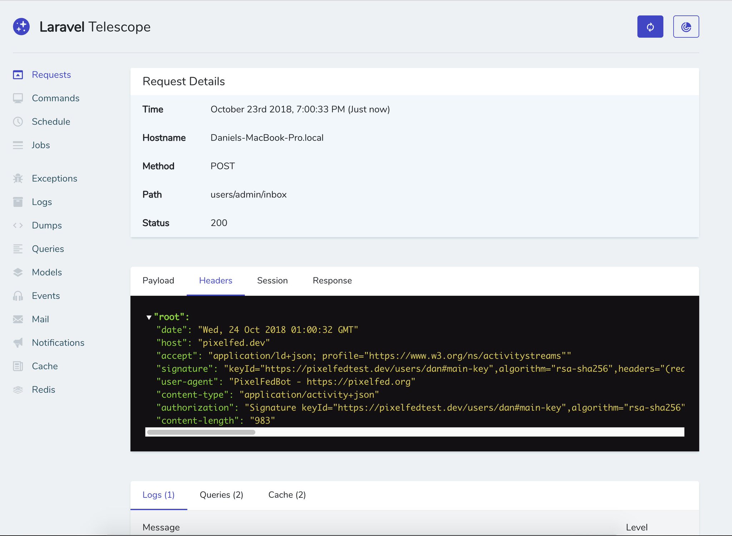Click the Redis layers icon

coord(18,390)
